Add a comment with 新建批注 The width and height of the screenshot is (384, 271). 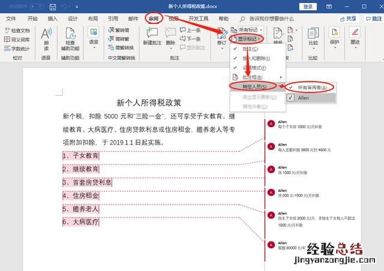pyautogui.click(x=152, y=36)
